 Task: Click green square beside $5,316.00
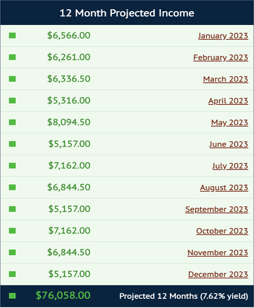tap(12, 101)
